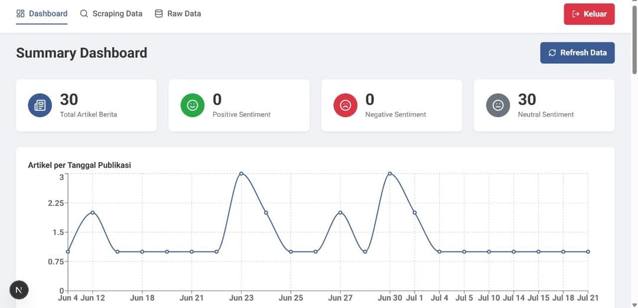Screen dimensions: 638x308
Task: Log out with the Keluar button
Action: click(589, 14)
